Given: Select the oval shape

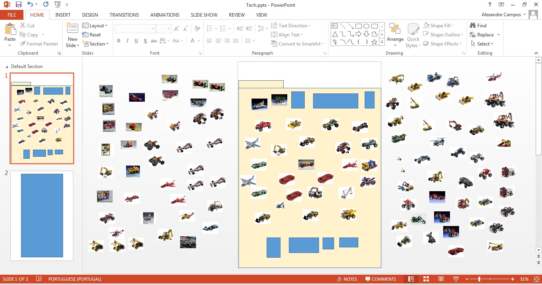Looking at the screenshot, I should coord(366,26).
